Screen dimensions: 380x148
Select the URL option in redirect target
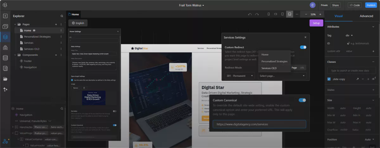302,68
